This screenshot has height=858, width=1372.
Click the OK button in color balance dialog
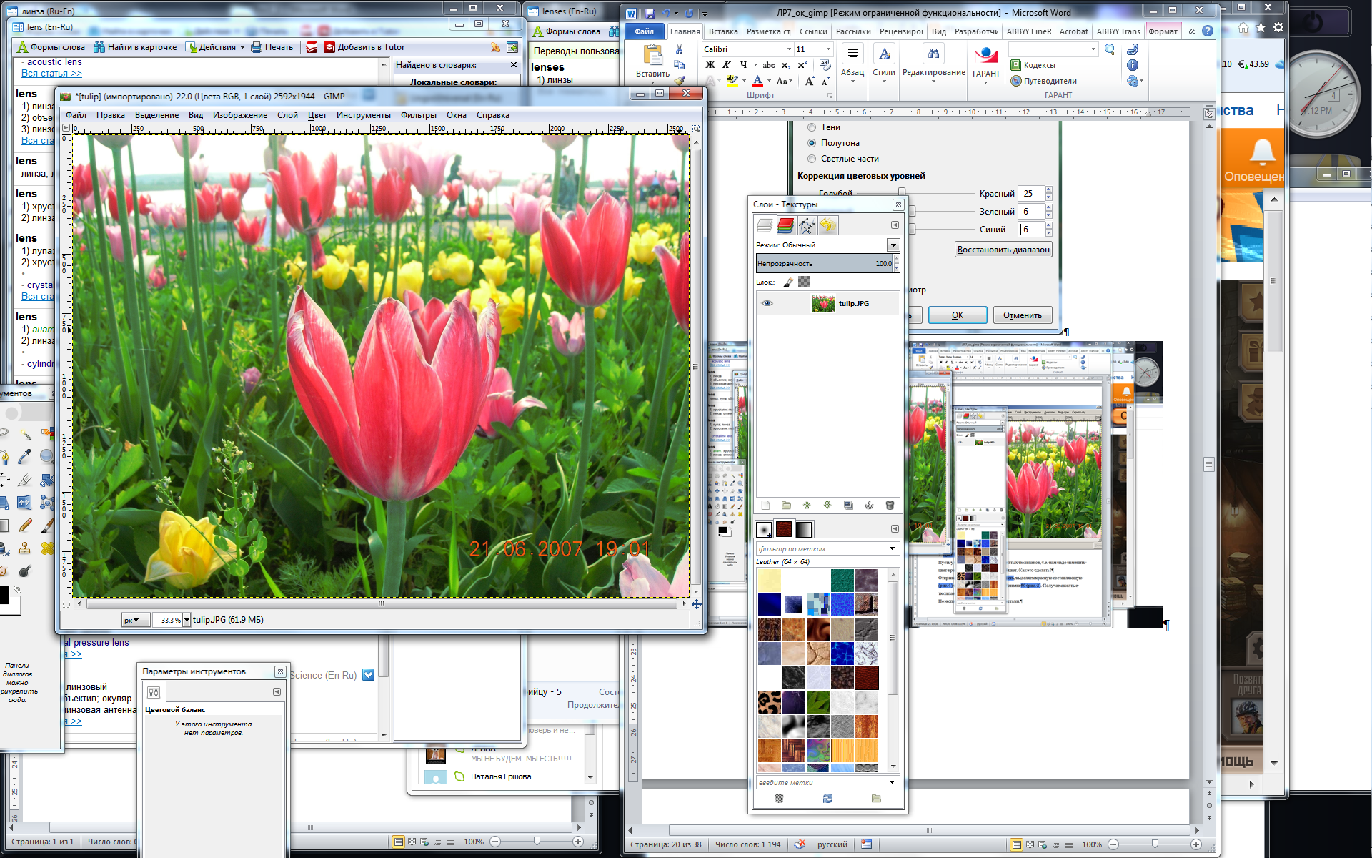click(x=958, y=315)
